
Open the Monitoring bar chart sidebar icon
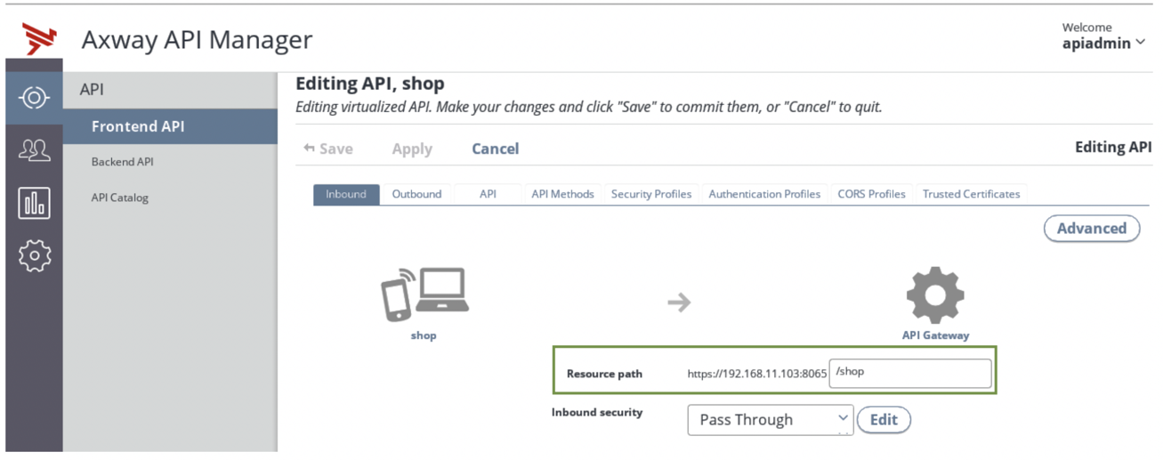click(x=34, y=204)
